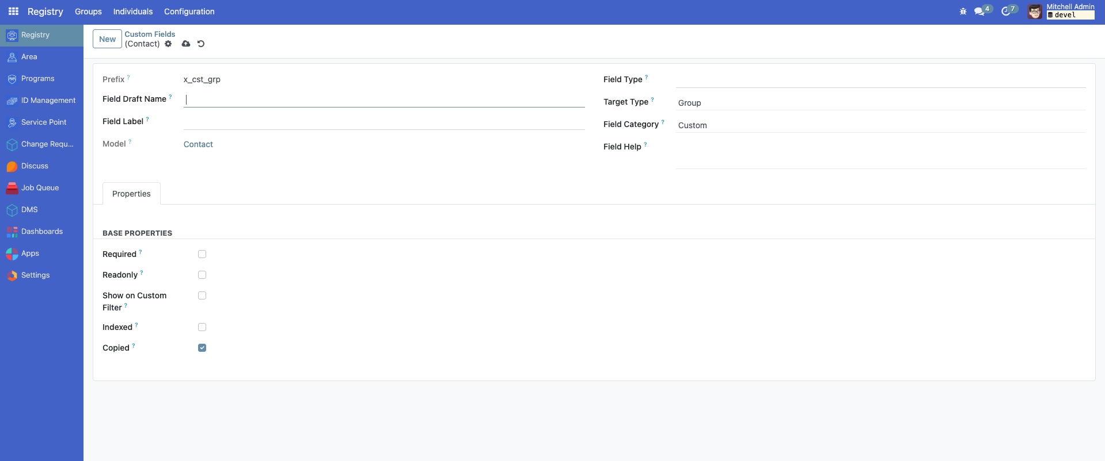This screenshot has width=1105, height=461.
Task: Click the Dashboards sidebar icon
Action: (x=12, y=232)
